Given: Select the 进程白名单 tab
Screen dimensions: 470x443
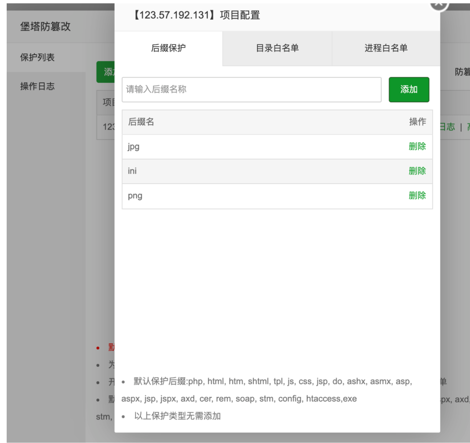Looking at the screenshot, I should click(386, 48).
